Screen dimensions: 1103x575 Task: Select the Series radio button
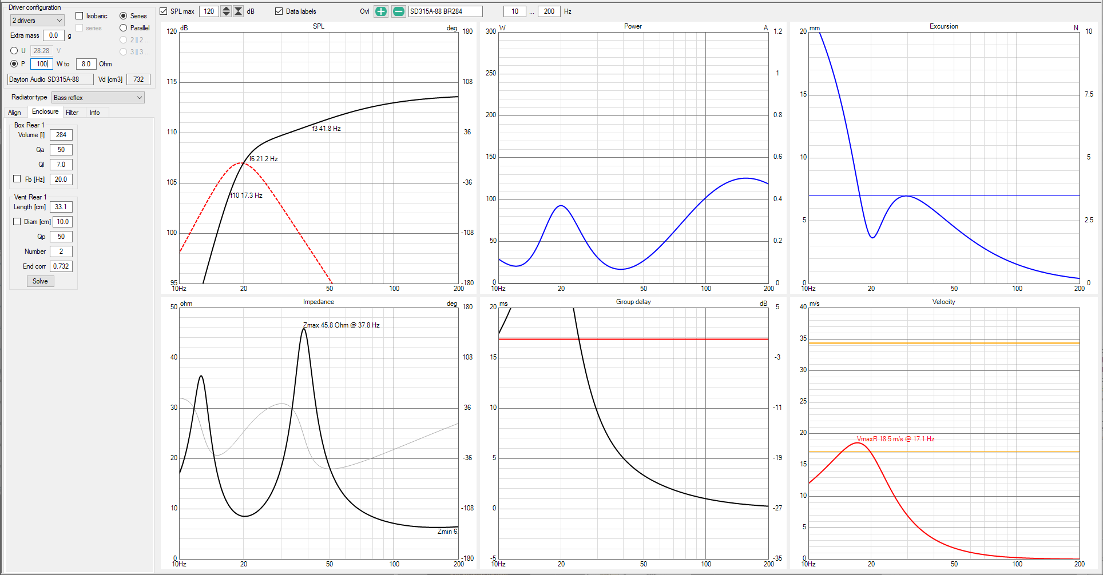[x=123, y=16]
